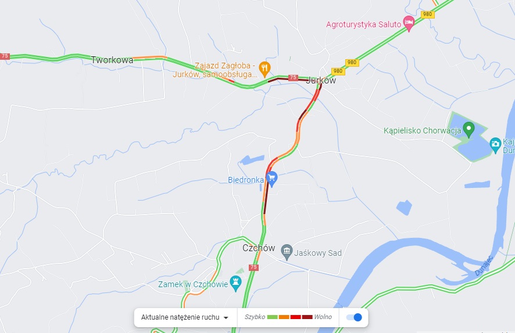Image resolution: width=515 pixels, height=333 pixels.
Task: Open the Biedronka shopping cart marker
Action: 271,179
